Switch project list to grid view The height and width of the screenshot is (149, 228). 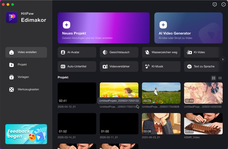213,78
